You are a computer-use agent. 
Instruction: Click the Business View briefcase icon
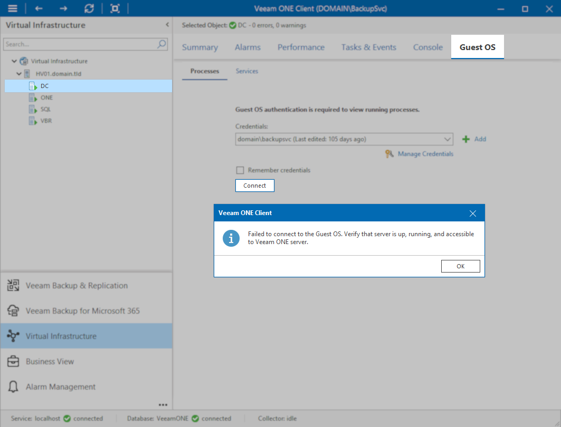pos(13,361)
